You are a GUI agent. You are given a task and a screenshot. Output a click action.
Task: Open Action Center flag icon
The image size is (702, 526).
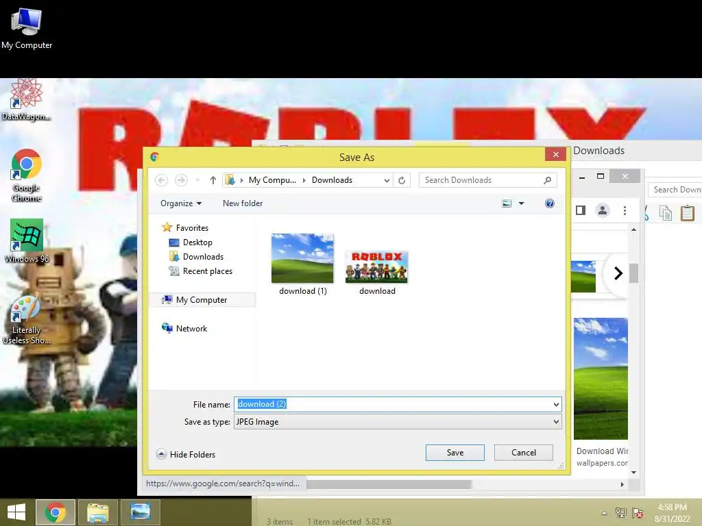click(x=638, y=513)
